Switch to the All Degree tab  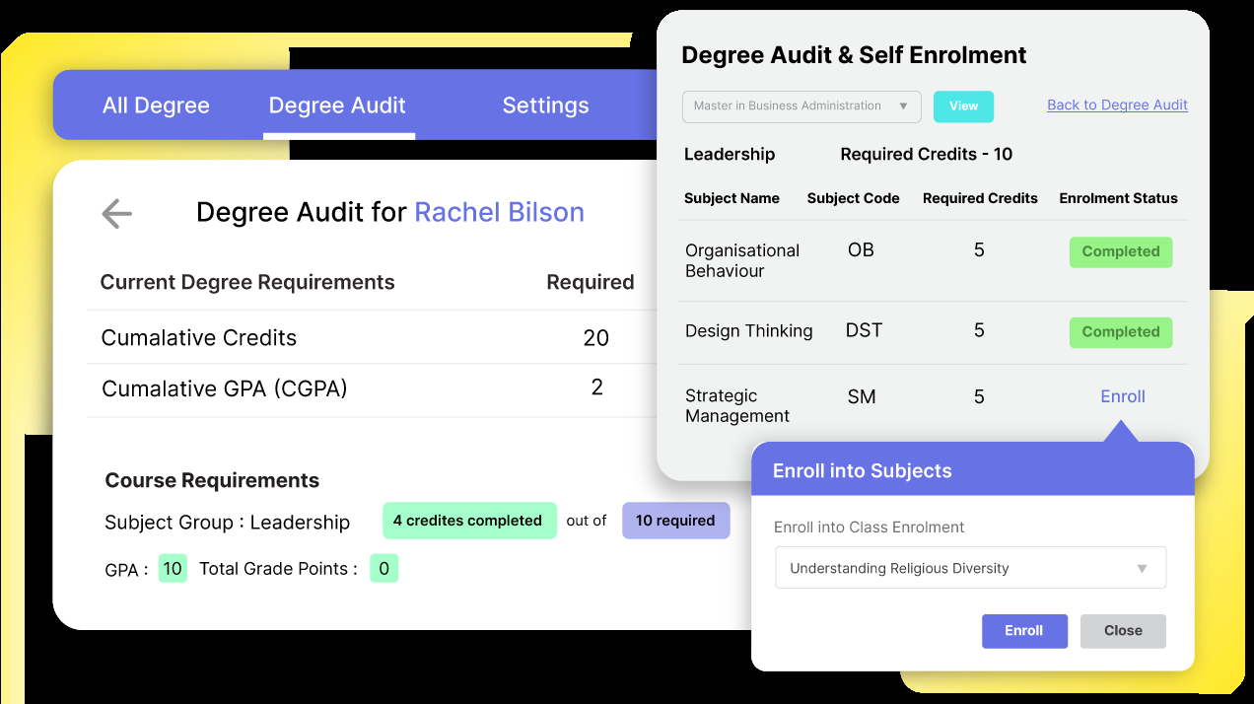click(155, 105)
